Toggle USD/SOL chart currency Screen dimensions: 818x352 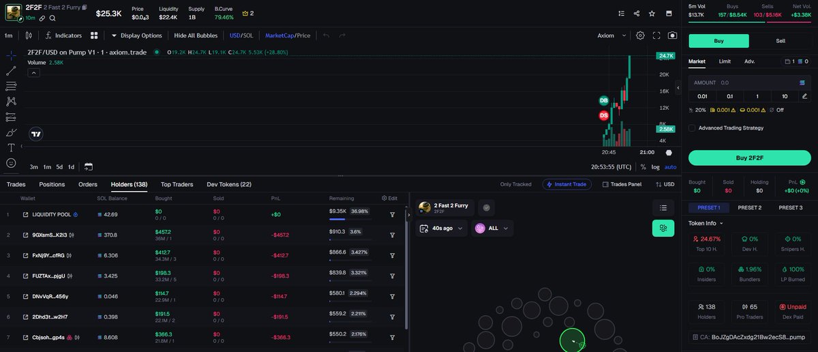click(241, 35)
